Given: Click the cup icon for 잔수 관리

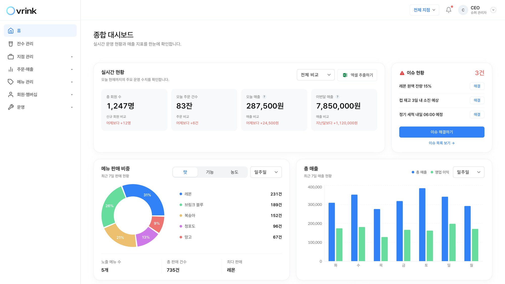Looking at the screenshot, I should (x=11, y=44).
